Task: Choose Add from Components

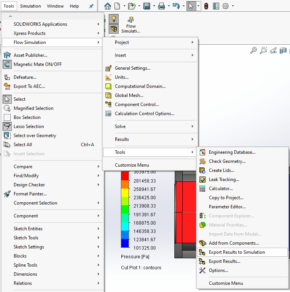Action: 242,243
